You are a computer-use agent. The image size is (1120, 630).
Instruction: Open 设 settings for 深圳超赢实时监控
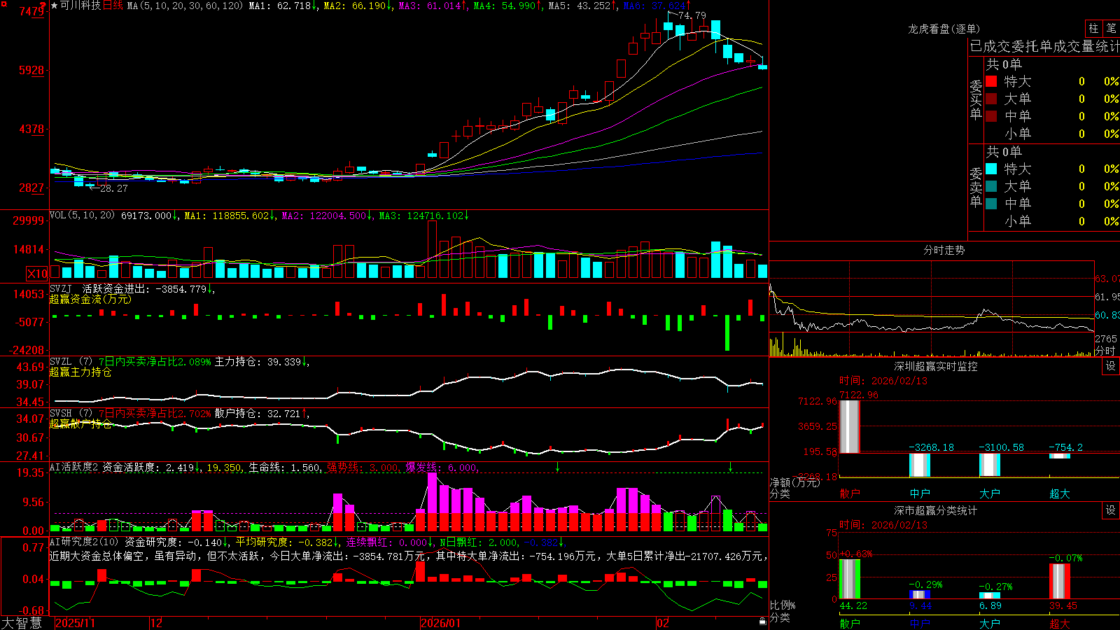click(x=1111, y=366)
